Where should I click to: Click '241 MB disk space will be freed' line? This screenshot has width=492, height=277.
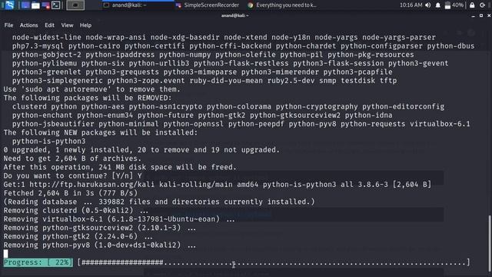click(x=120, y=167)
